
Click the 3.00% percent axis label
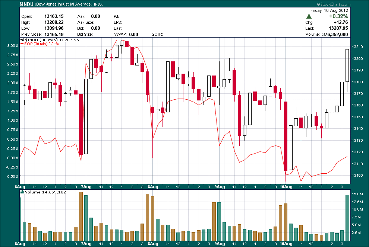[x=13, y=45]
